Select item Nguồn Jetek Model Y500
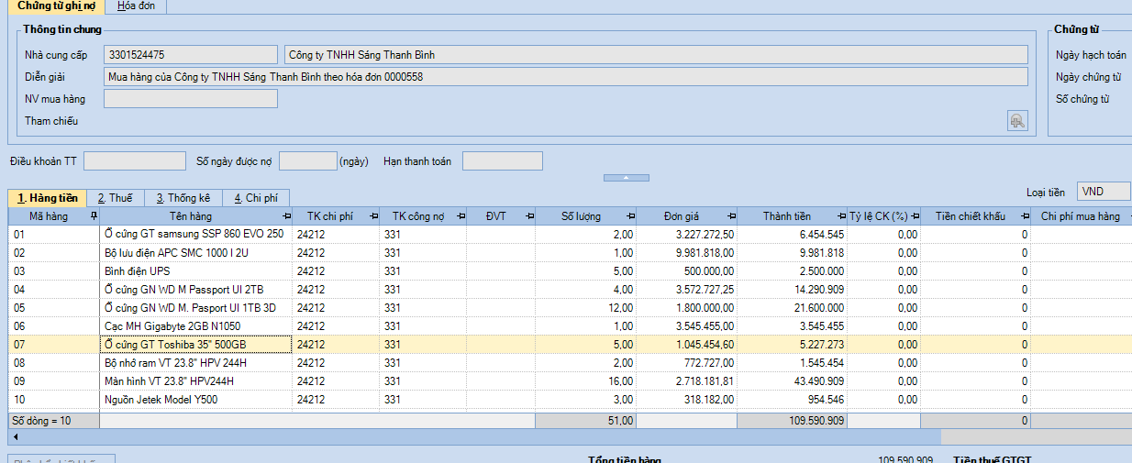Screen dimensions: 1132x463 (x=196, y=400)
